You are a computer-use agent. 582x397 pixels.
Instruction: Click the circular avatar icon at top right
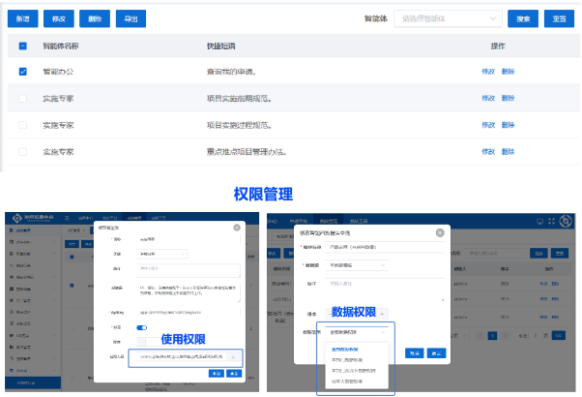point(564,221)
